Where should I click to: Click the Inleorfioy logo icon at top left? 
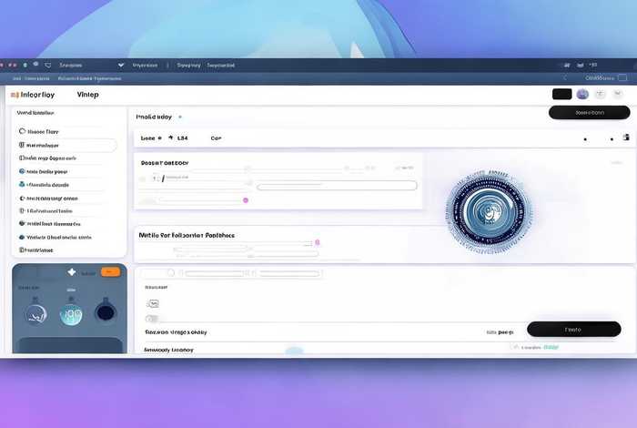coord(15,95)
